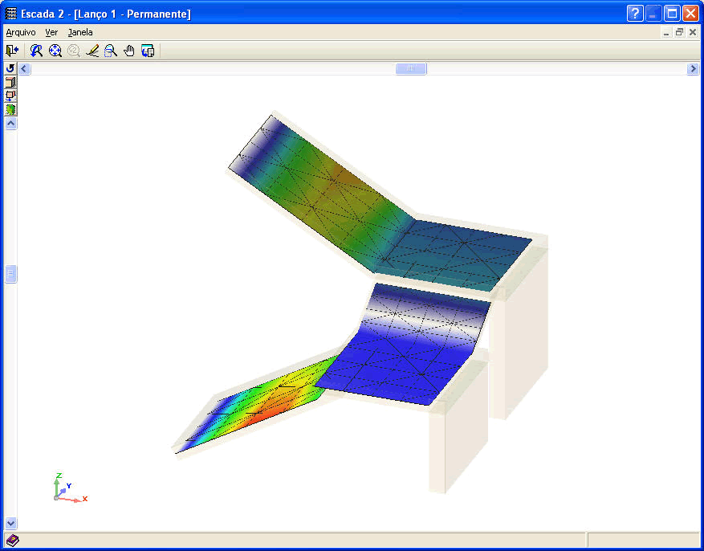Click right arrow of horizontal rotation bar
Image resolution: width=704 pixels, height=551 pixels.
point(693,69)
